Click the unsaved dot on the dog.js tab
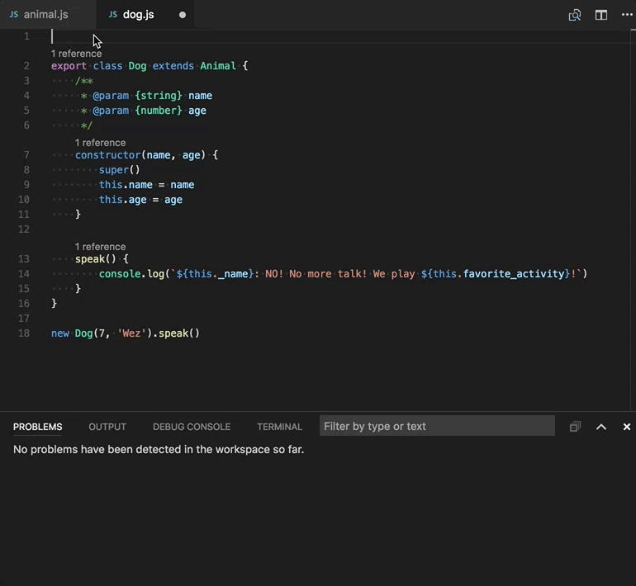The image size is (636, 586). [183, 15]
